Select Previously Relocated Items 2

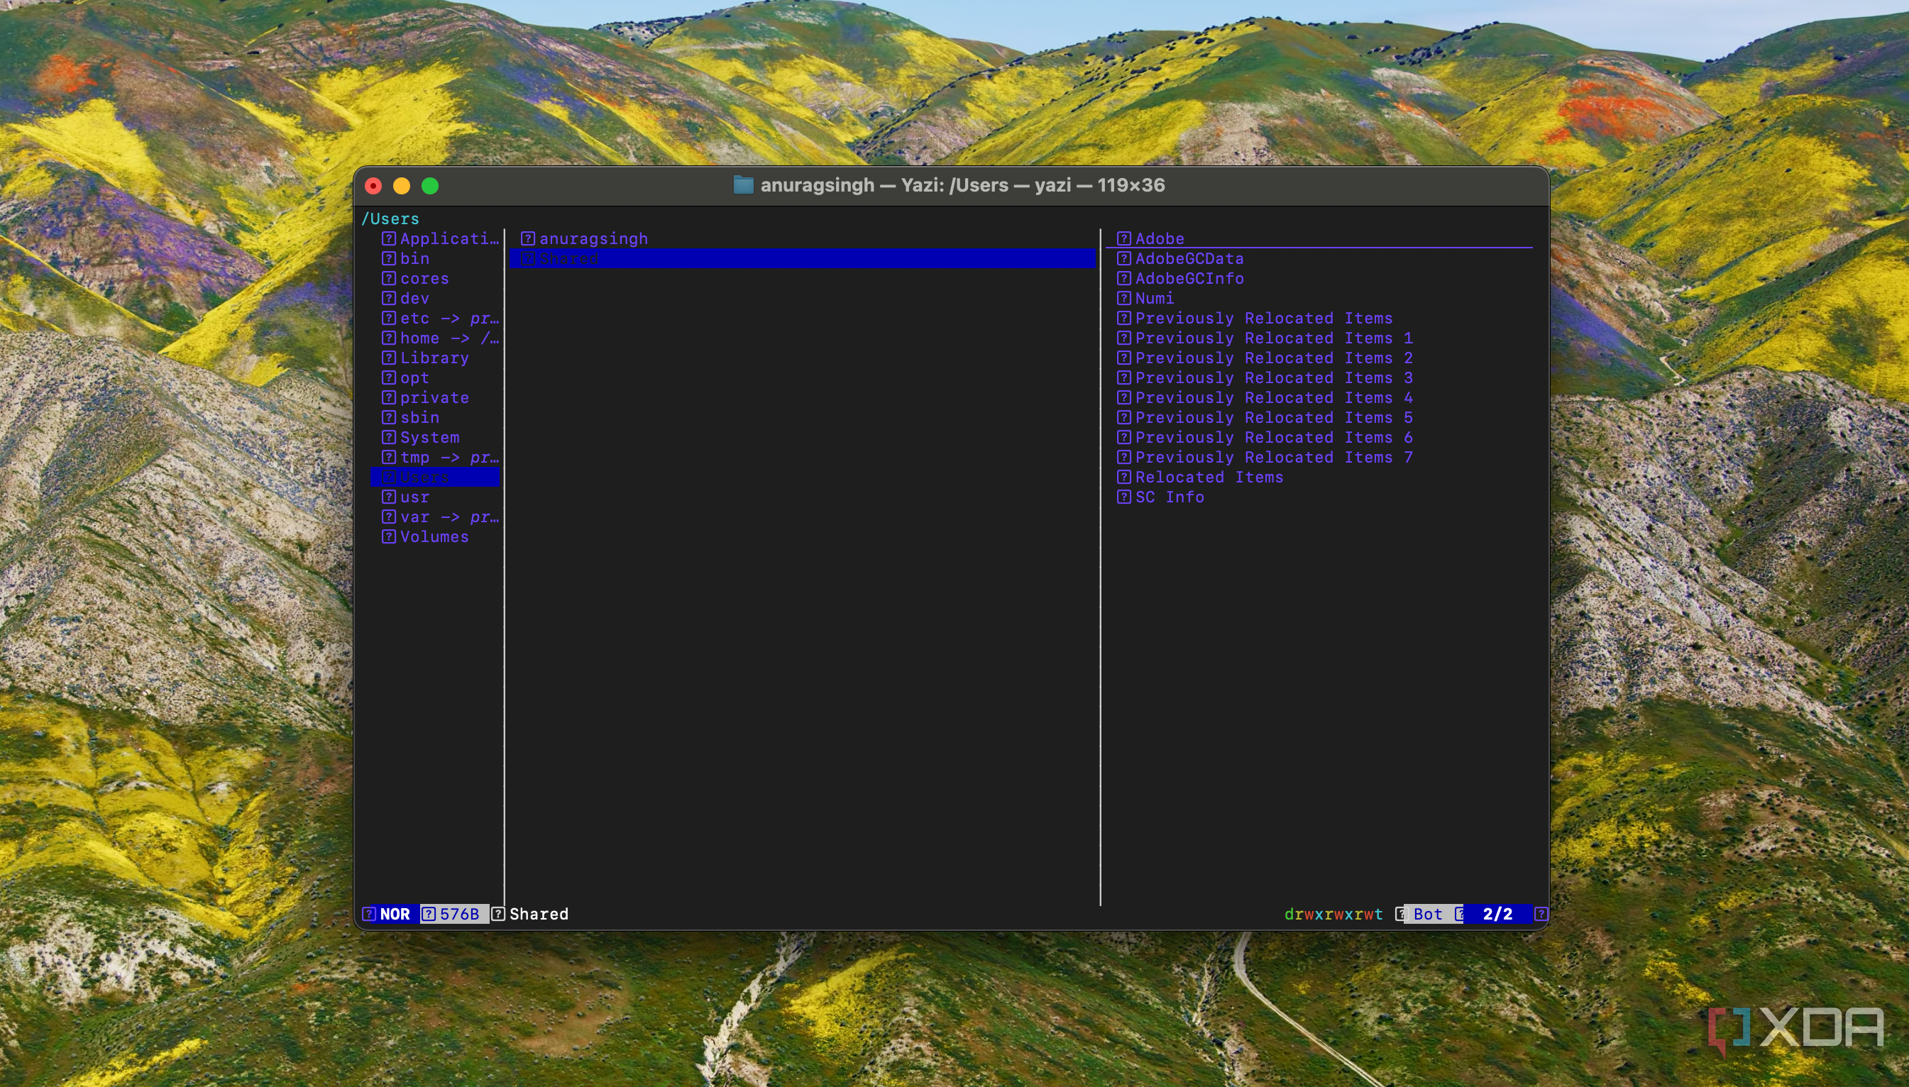(1264, 358)
